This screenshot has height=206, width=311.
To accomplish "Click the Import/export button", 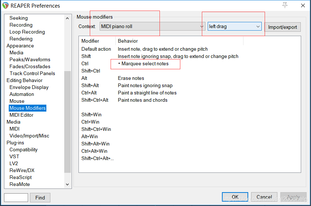I will click(283, 27).
